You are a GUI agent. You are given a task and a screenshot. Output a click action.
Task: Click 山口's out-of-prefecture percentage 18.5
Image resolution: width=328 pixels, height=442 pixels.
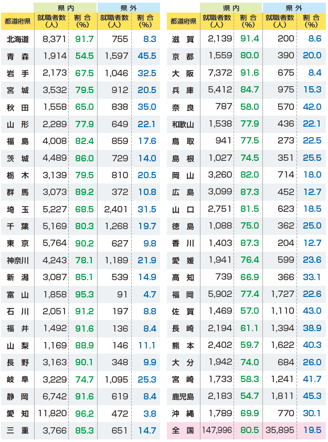[312, 209]
